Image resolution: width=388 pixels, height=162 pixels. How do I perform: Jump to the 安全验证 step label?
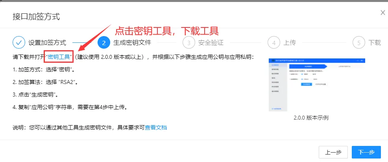211,42
